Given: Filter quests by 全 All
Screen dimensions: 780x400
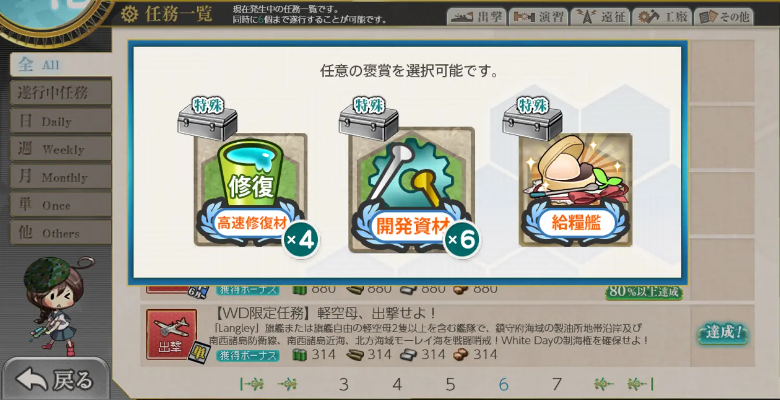Looking at the screenshot, I should (61, 65).
